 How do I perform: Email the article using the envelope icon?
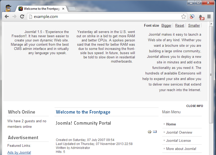point(155,132)
